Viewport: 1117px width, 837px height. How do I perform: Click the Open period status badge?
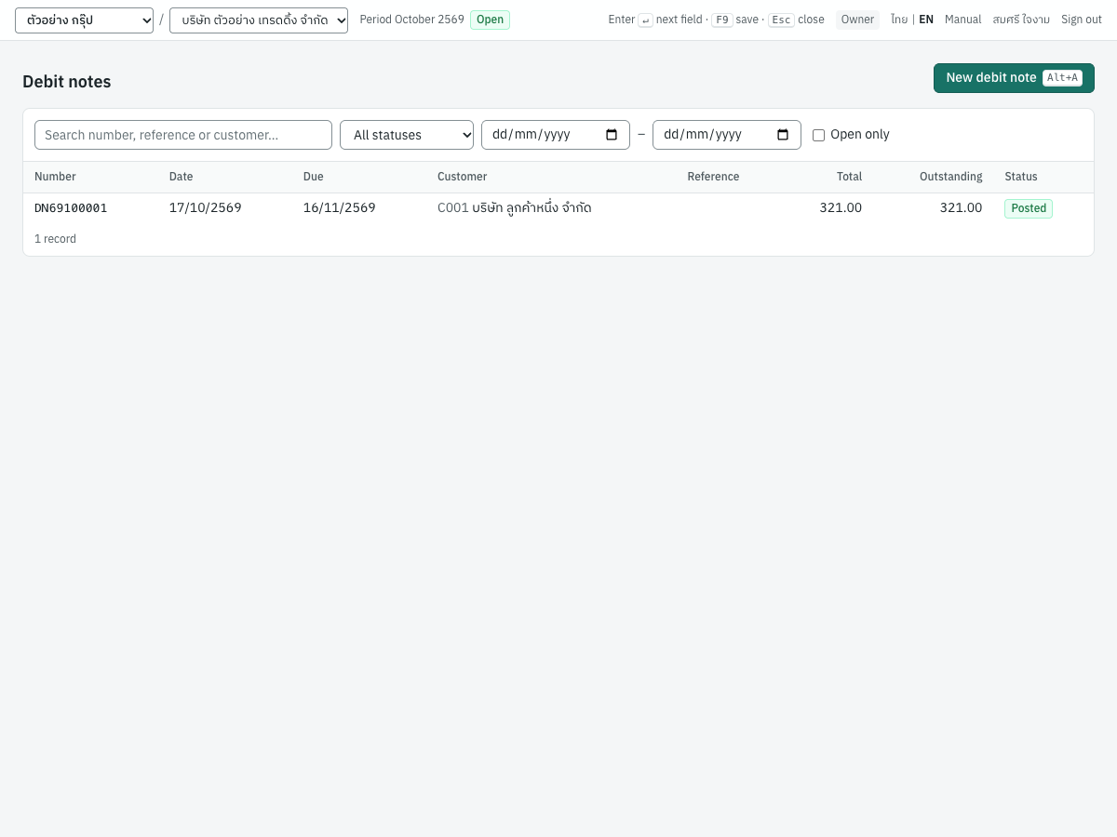pyautogui.click(x=490, y=20)
